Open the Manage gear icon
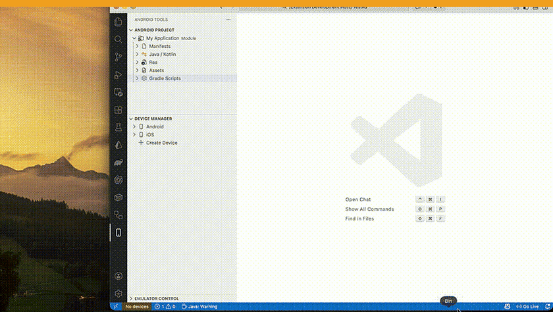553x312 pixels. coord(118,294)
